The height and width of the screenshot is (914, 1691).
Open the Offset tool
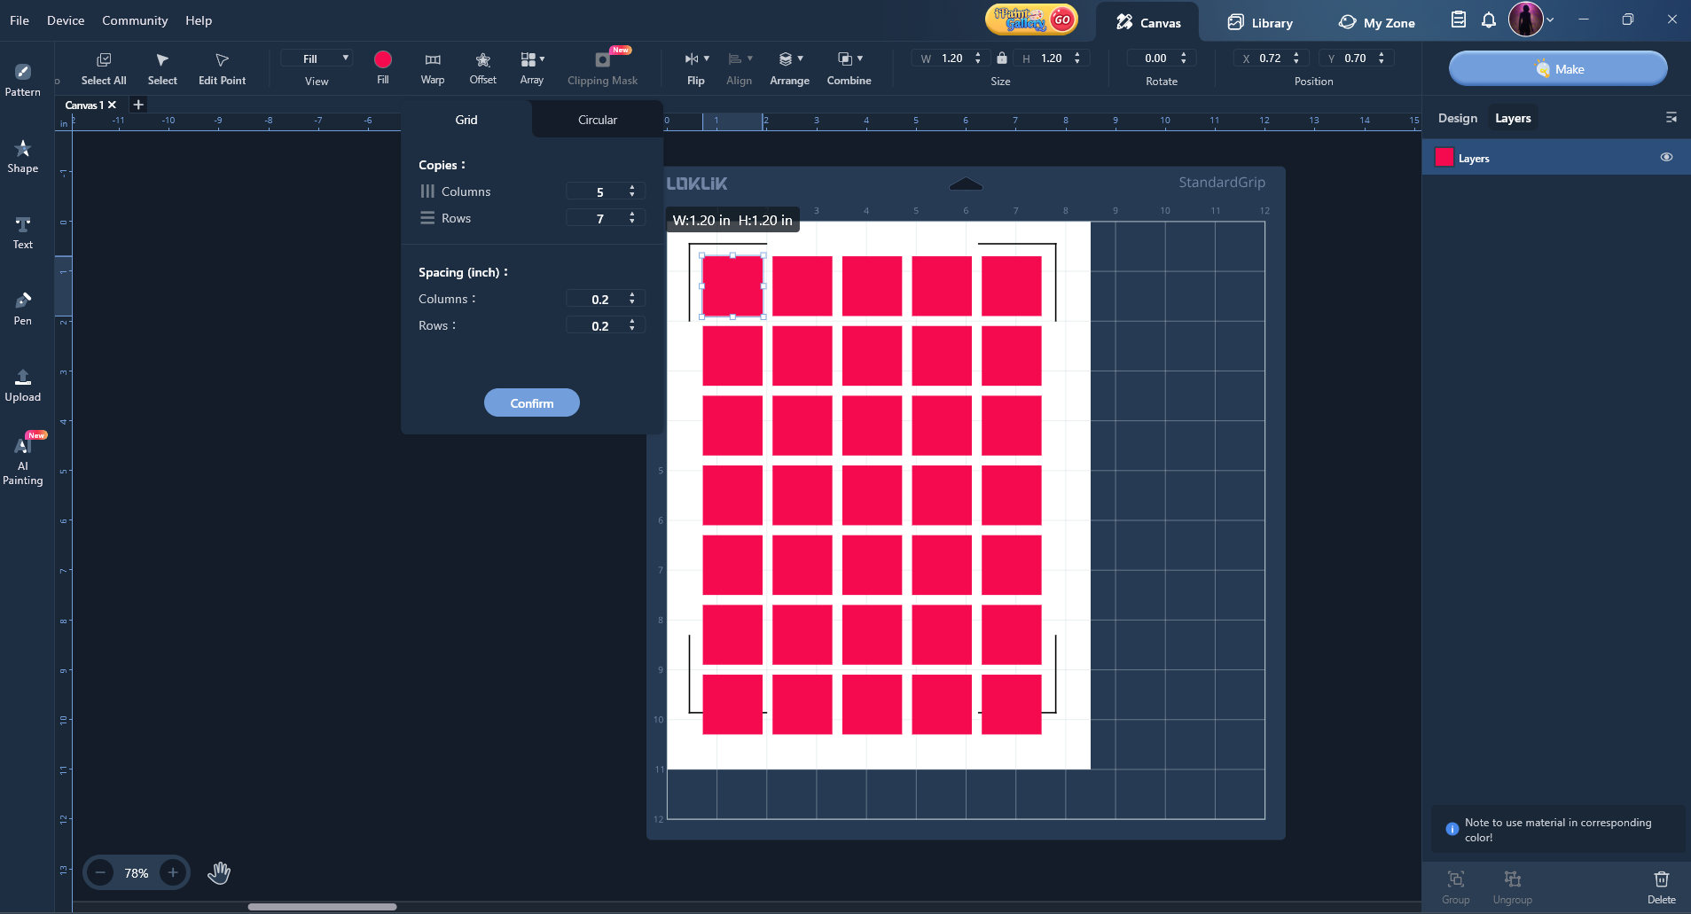click(482, 67)
